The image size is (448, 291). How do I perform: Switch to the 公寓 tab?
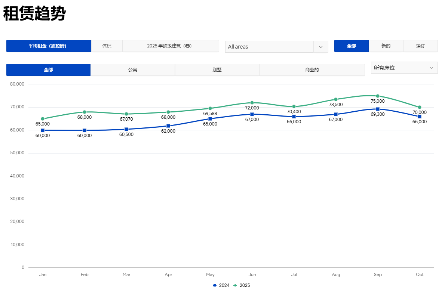point(132,70)
